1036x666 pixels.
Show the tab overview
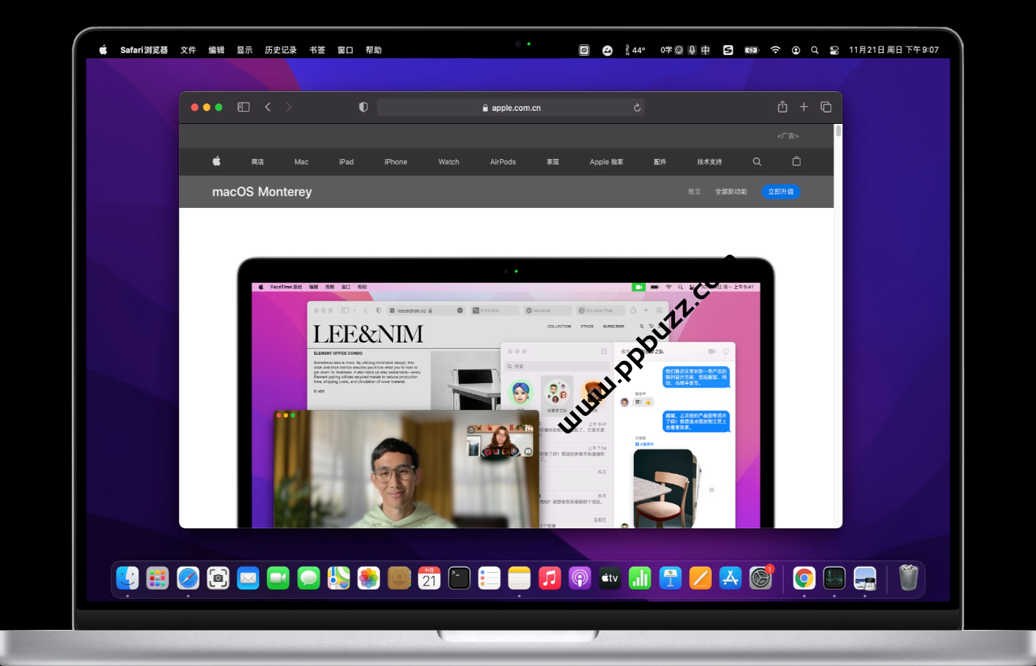point(826,107)
